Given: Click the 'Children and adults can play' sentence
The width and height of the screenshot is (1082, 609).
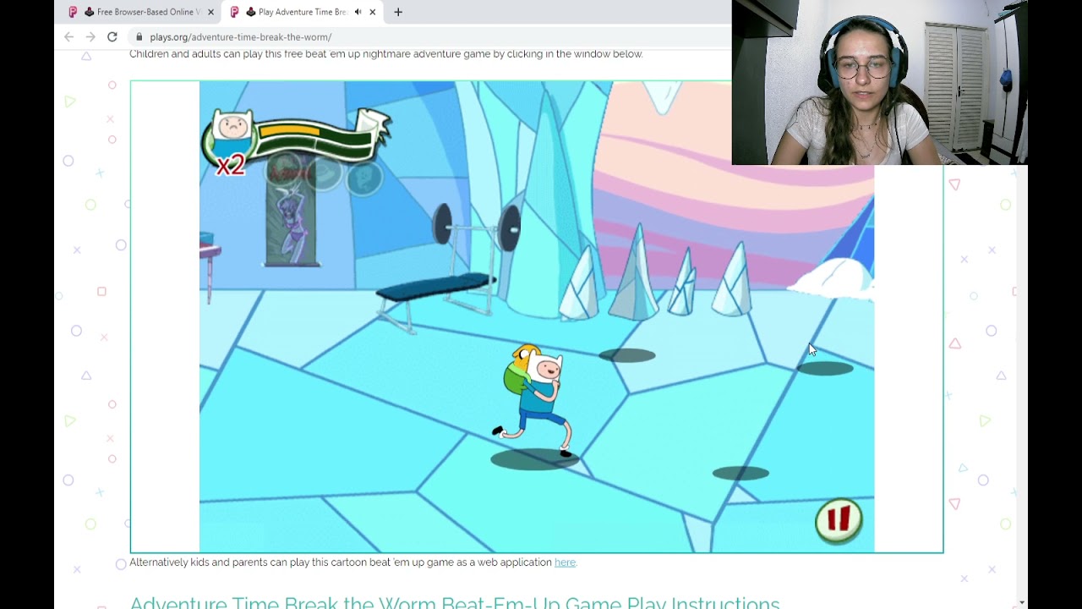Looking at the screenshot, I should click(386, 54).
